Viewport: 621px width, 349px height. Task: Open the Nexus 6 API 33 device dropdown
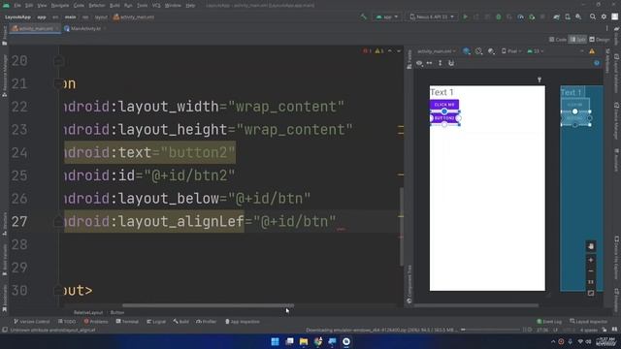click(x=431, y=17)
